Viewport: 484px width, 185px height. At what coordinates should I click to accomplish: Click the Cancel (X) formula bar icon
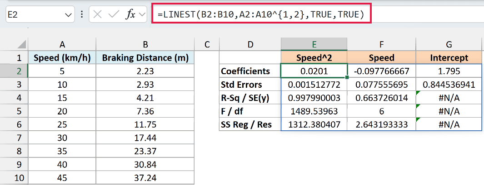pos(98,15)
